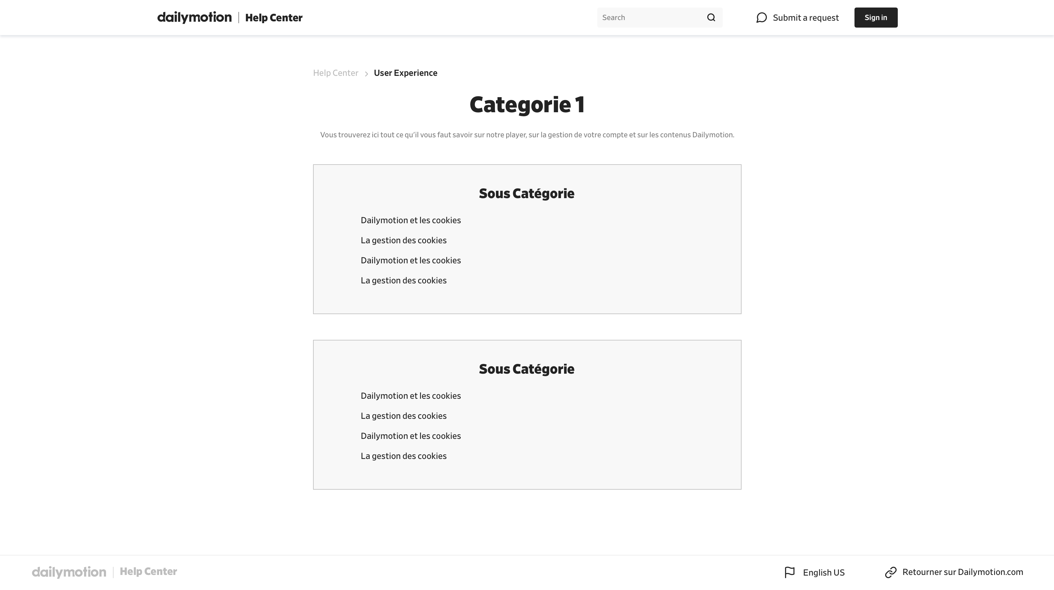The width and height of the screenshot is (1054, 590).
Task: Click the search magnifier icon
Action: [711, 18]
